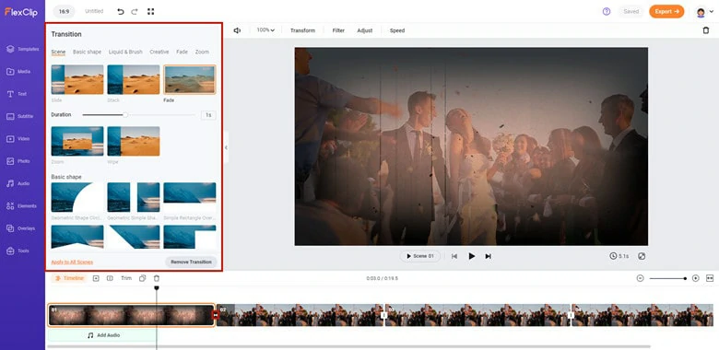The image size is (719, 350).
Task: Open the preview resize icon near duration
Action: [642, 256]
